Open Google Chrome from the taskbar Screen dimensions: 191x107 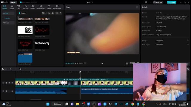click(x=132, y=104)
